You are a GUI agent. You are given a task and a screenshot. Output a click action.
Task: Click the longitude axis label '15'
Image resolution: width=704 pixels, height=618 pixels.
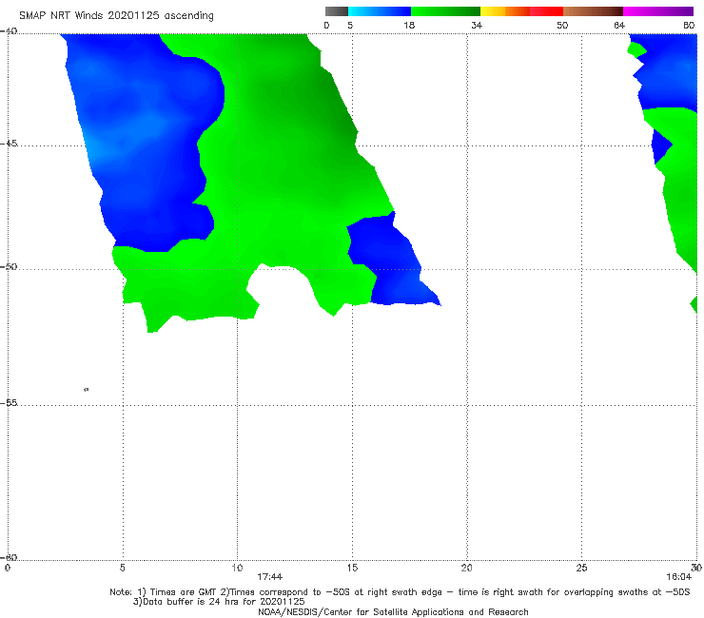352,568
